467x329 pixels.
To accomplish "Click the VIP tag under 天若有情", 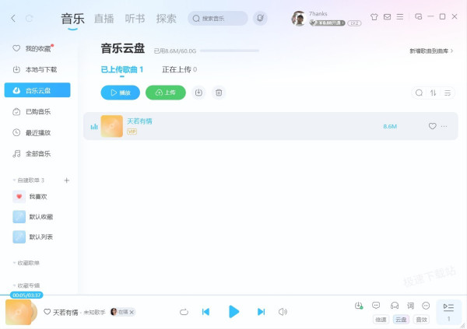I will pyautogui.click(x=132, y=131).
